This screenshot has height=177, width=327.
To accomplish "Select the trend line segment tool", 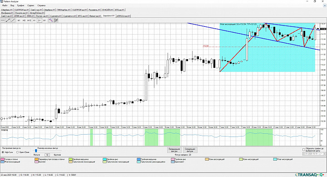I will click(8, 20).
